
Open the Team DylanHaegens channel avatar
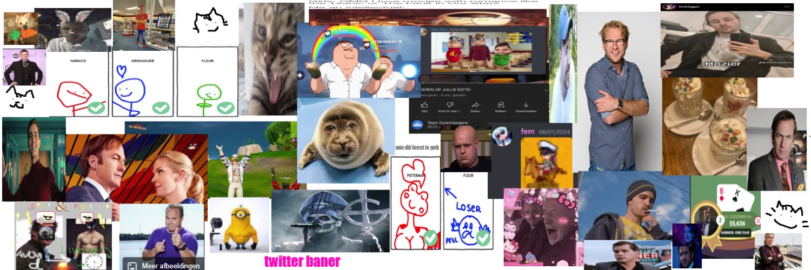417,126
